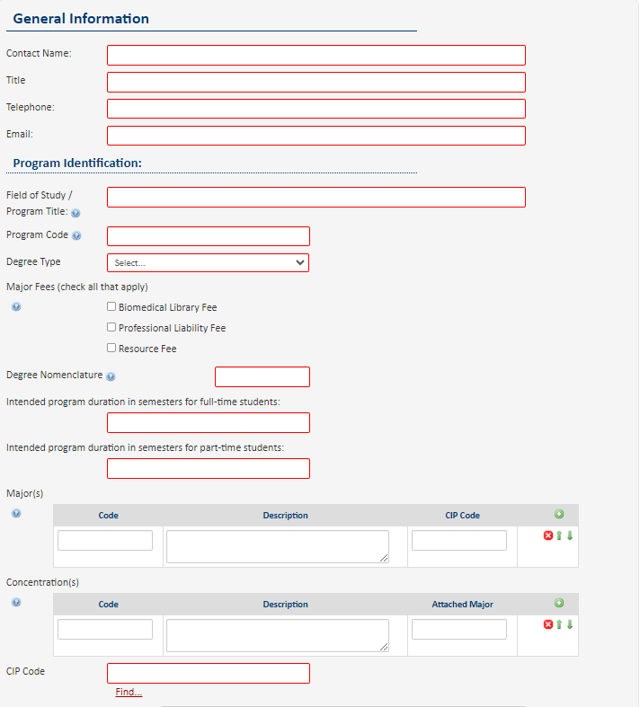Viewport: 640px width, 707px height.
Task: Click the Major(s) Code field
Action: point(105,540)
